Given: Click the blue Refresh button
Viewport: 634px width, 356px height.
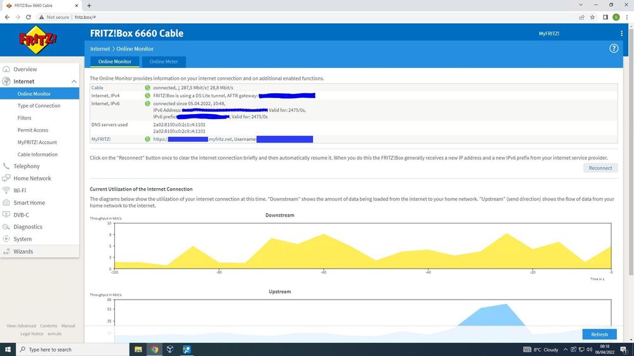Looking at the screenshot, I should 599,334.
